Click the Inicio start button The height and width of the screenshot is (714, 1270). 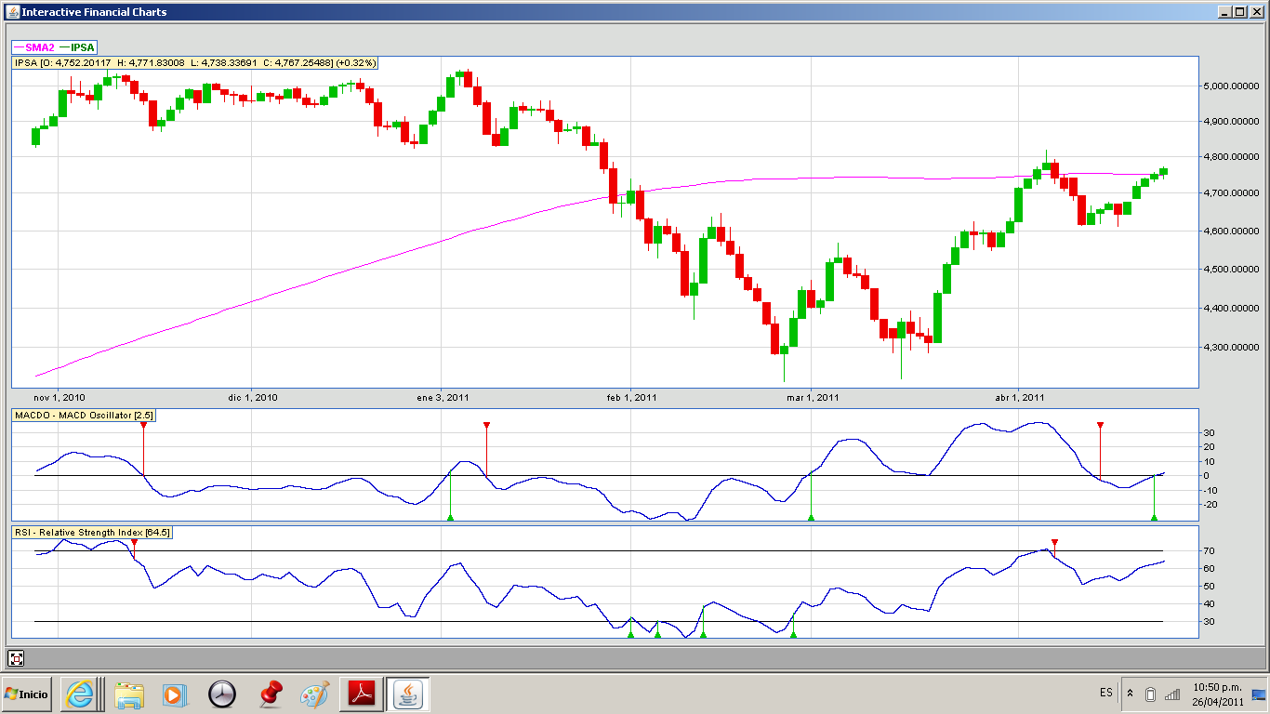click(x=27, y=694)
